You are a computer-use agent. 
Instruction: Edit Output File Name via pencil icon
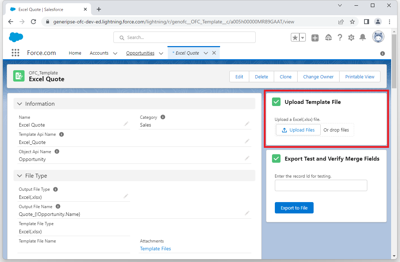tap(247, 213)
